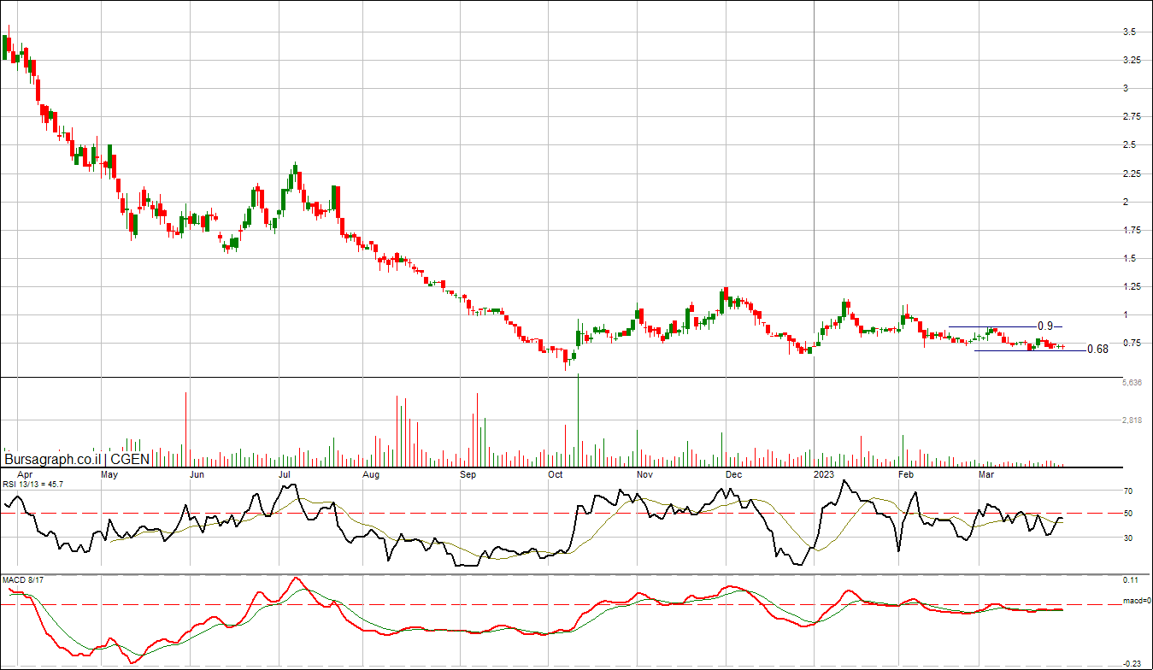Click the Mar month label on the time axis
This screenshot has height=670, width=1153.
pyautogui.click(x=986, y=473)
